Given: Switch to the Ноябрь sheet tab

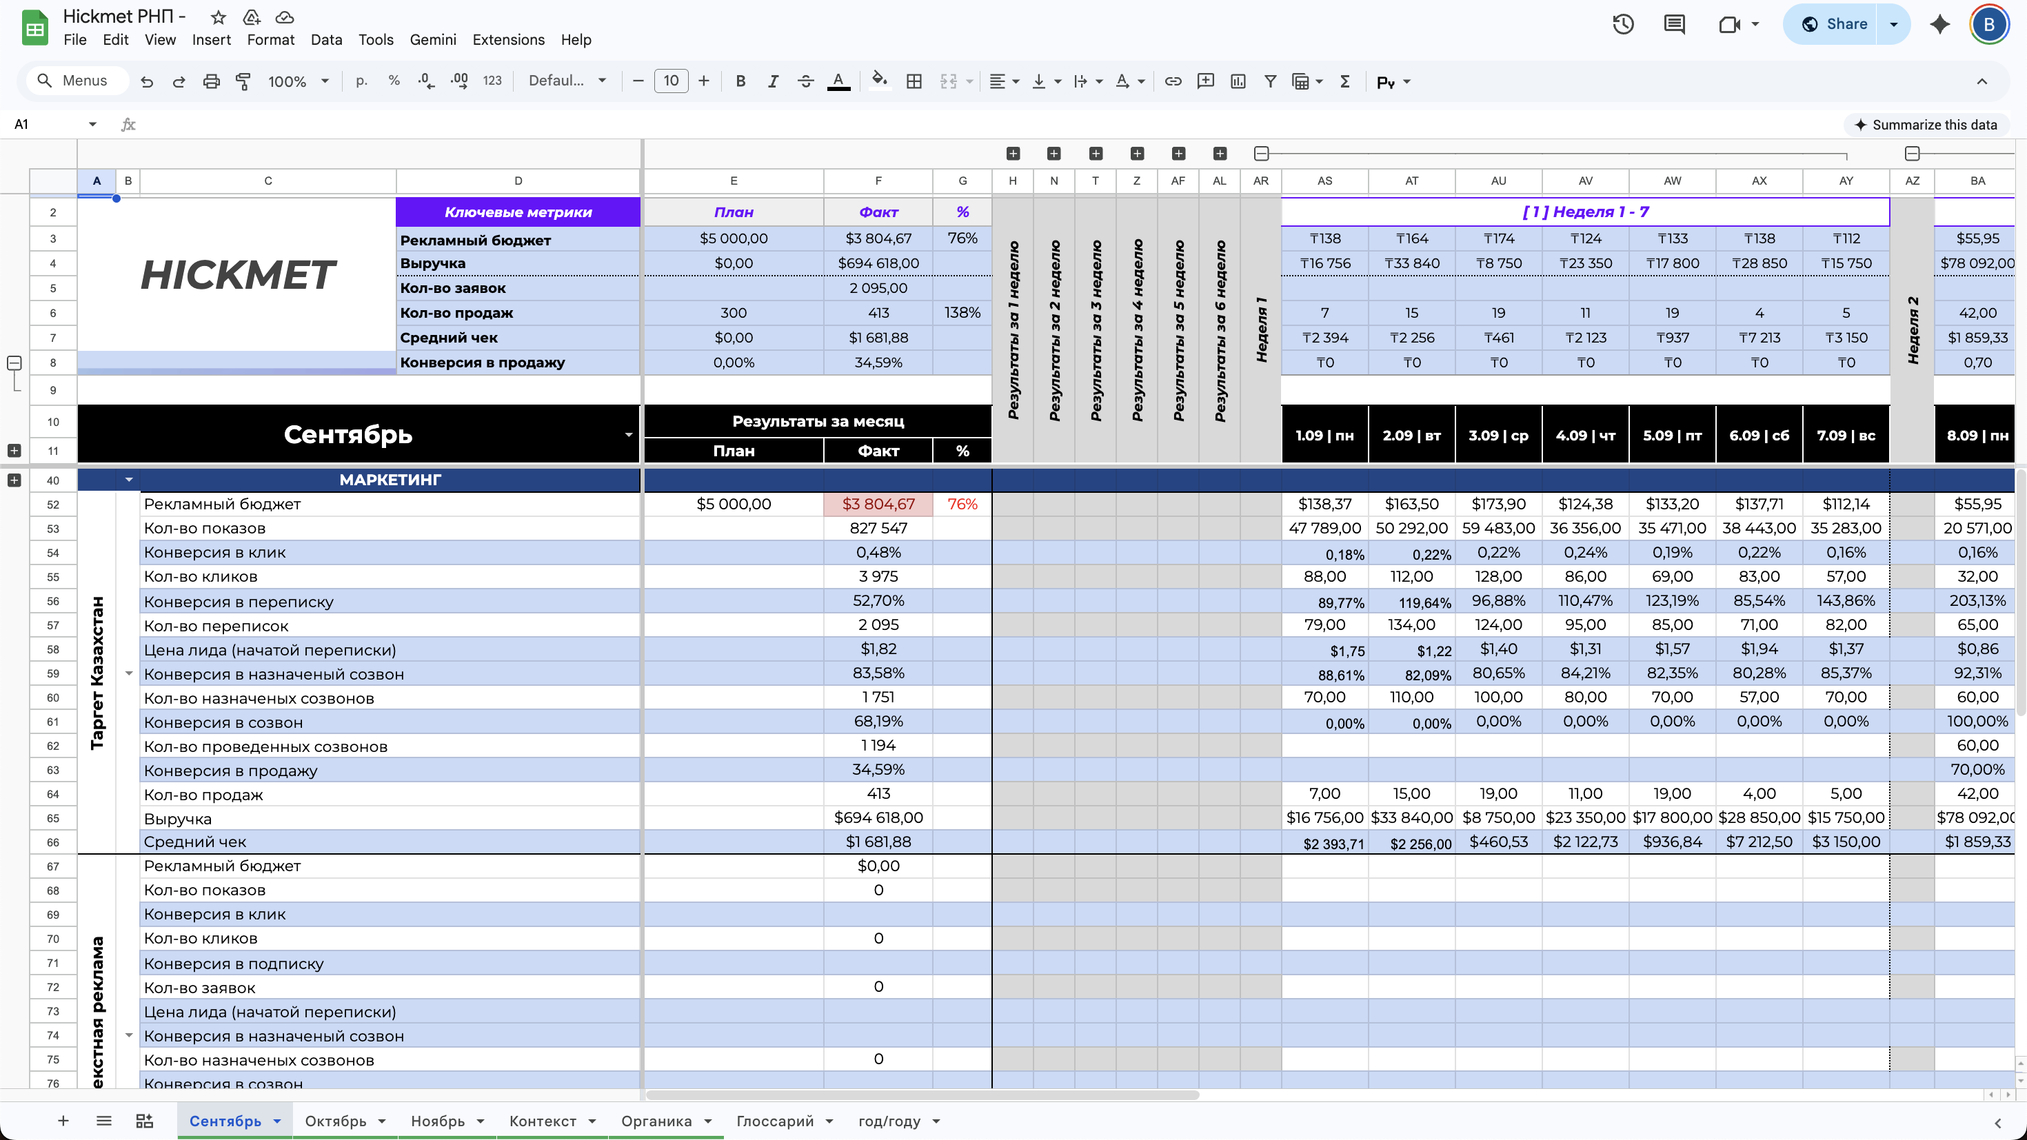Looking at the screenshot, I should click(x=438, y=1121).
